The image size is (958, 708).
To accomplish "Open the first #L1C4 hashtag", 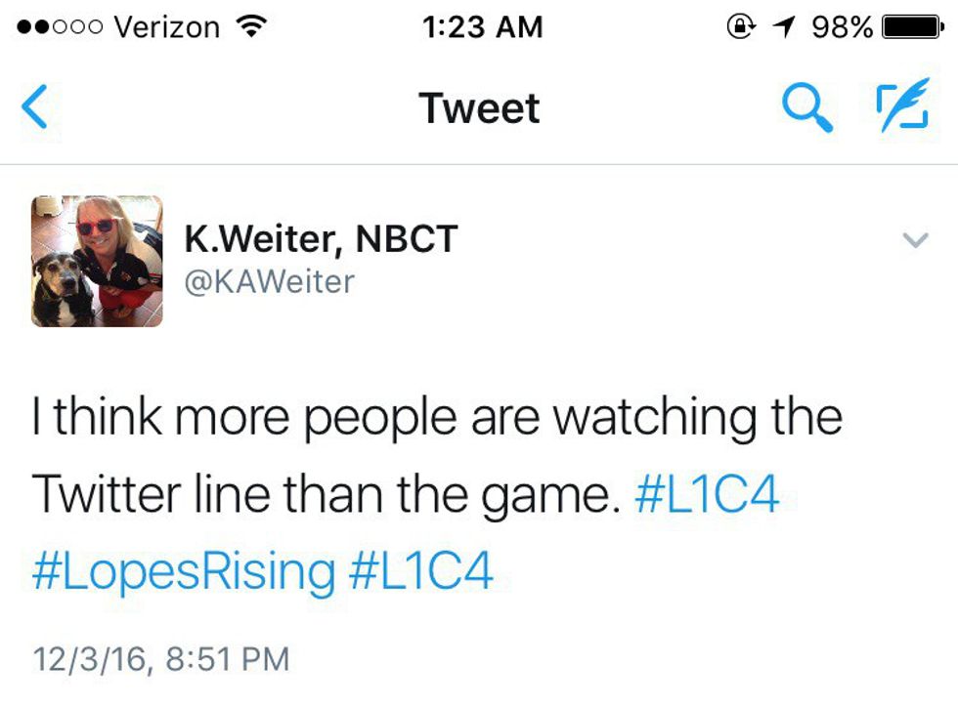I will [707, 496].
